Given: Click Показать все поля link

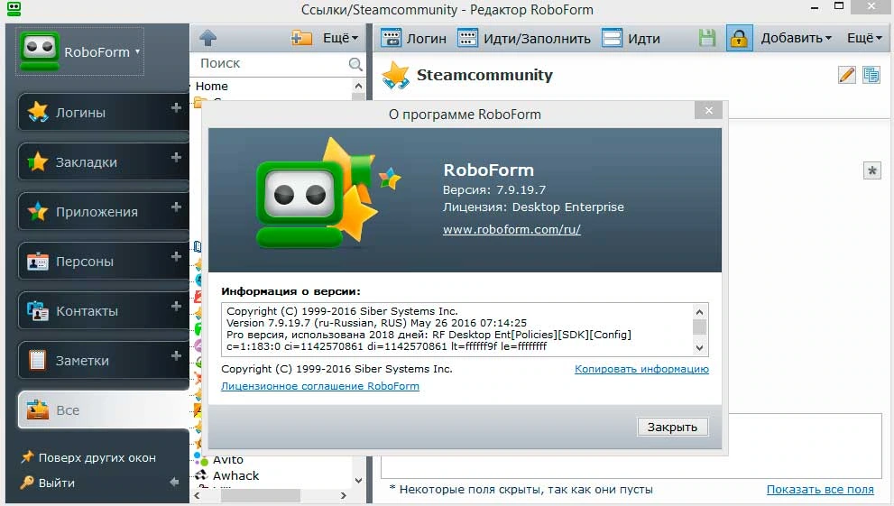Looking at the screenshot, I should click(820, 489).
